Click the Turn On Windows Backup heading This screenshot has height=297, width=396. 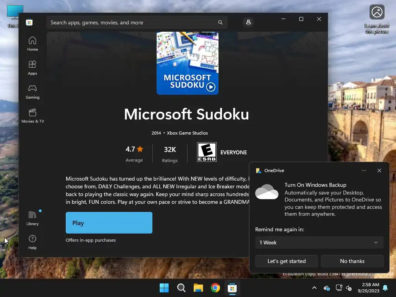(x=315, y=185)
